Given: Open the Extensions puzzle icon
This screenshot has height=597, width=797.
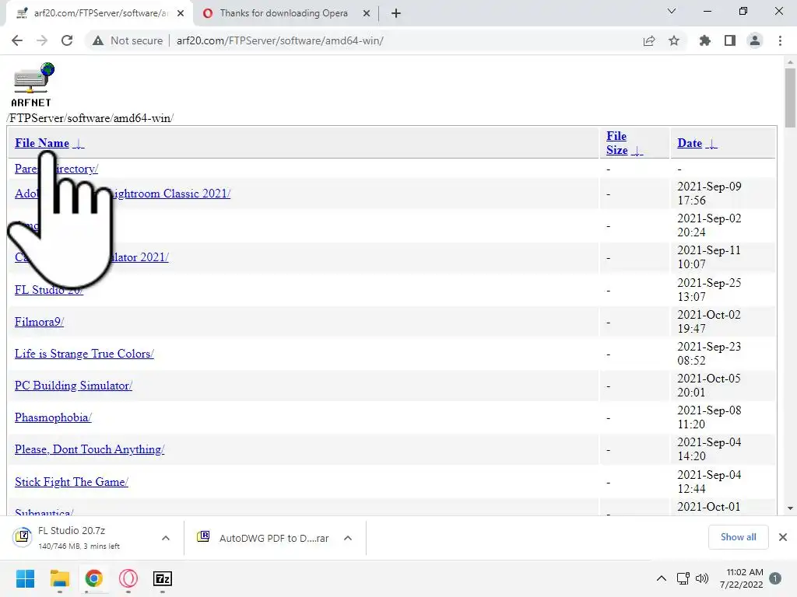Looking at the screenshot, I should coord(704,40).
